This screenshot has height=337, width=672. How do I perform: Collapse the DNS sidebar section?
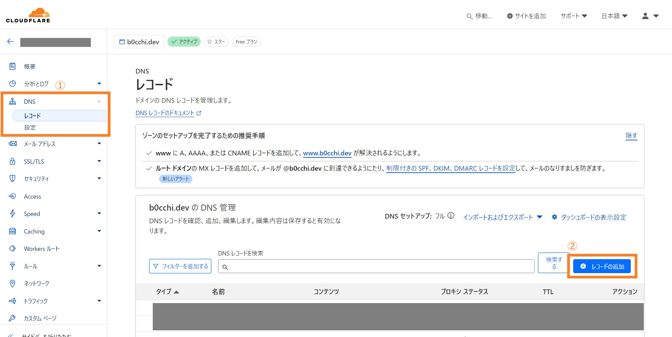99,101
